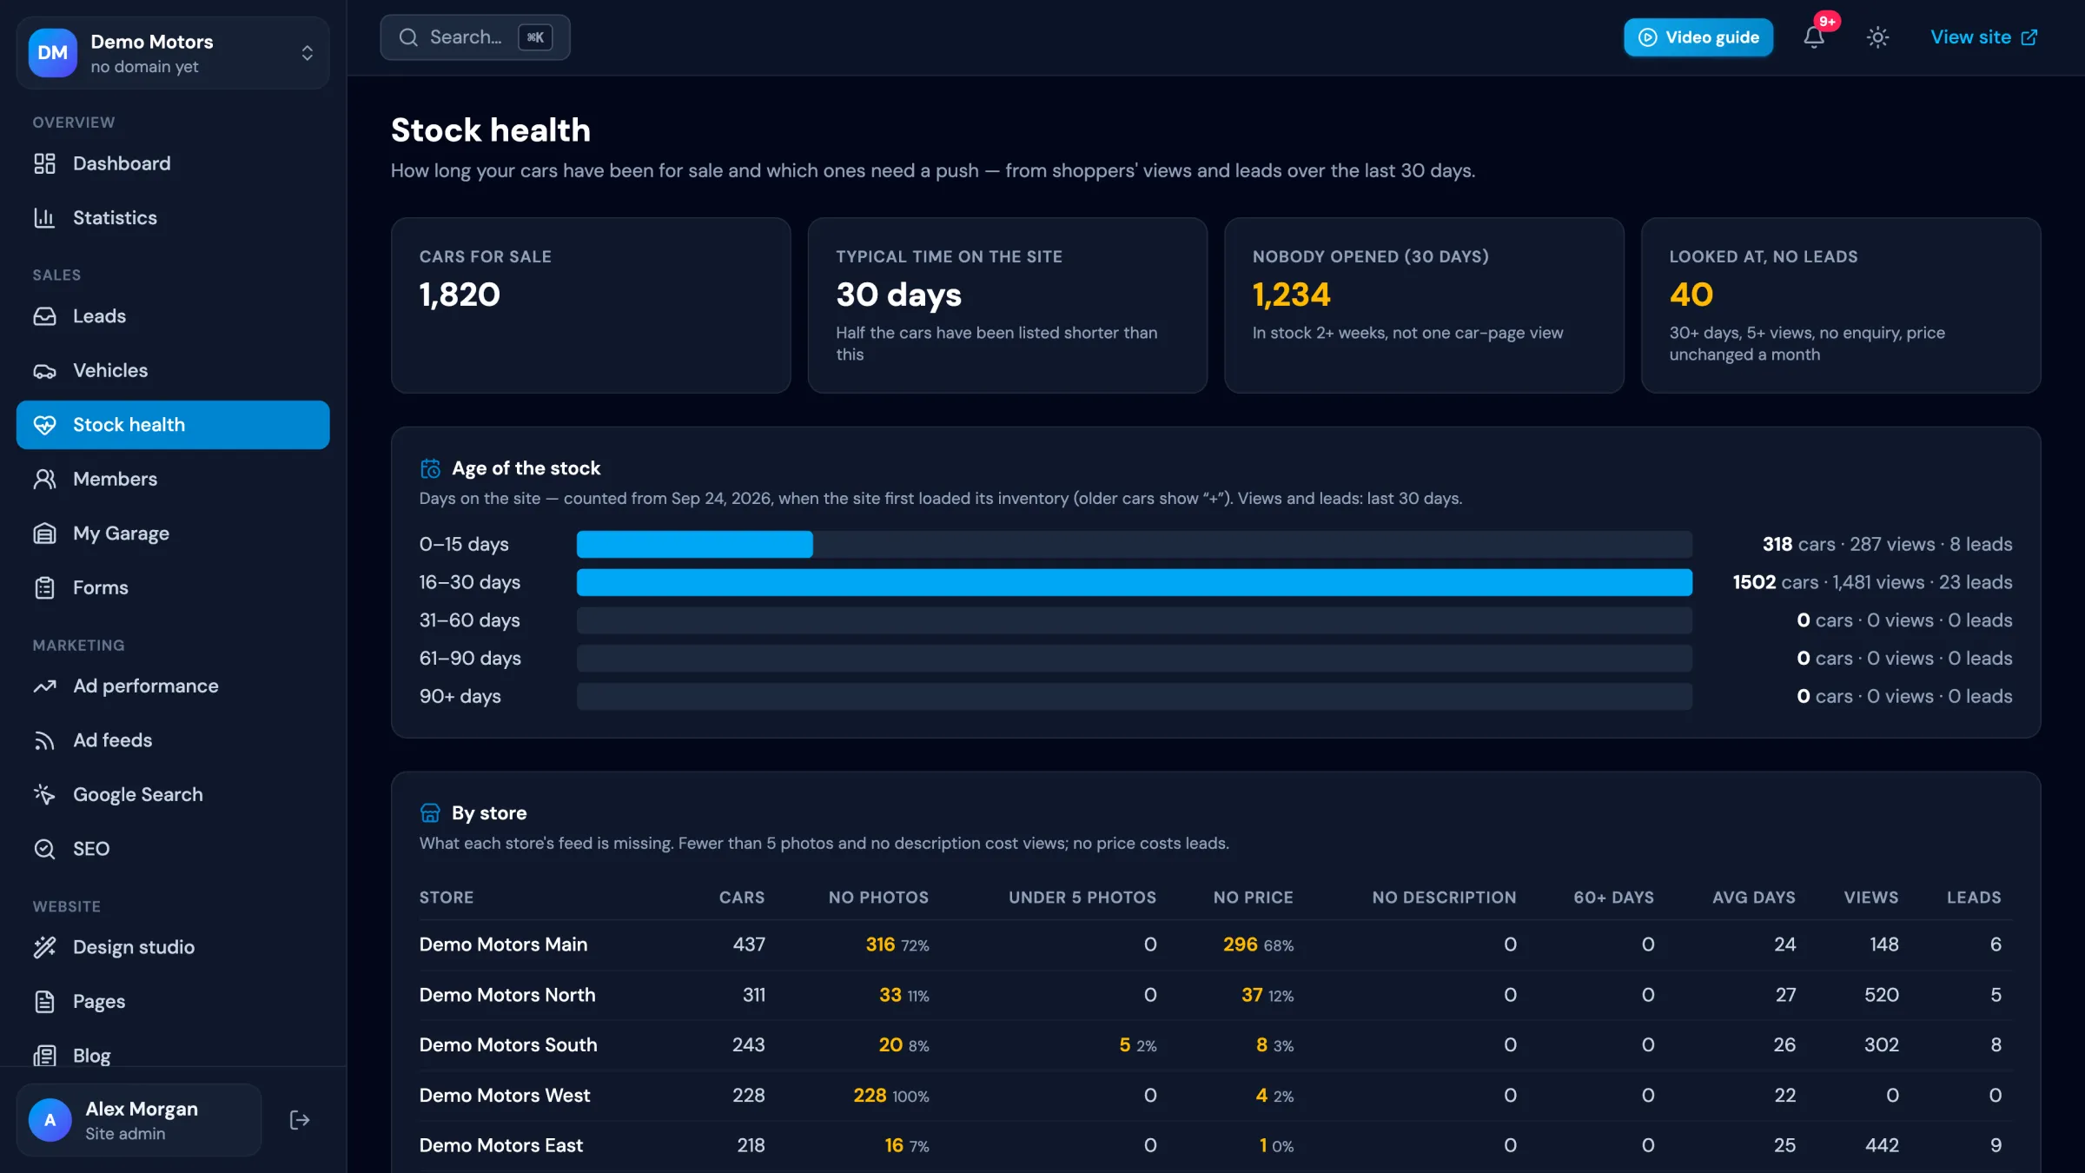Click the Dashboard grid icon
2085x1173 pixels.
[x=44, y=163]
